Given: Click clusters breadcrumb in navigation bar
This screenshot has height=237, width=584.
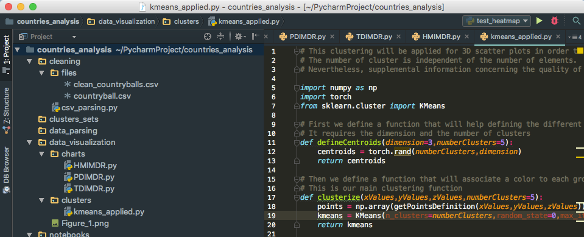Looking at the screenshot, I should (181, 21).
